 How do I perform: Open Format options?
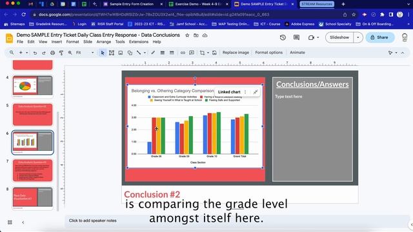[268, 53]
